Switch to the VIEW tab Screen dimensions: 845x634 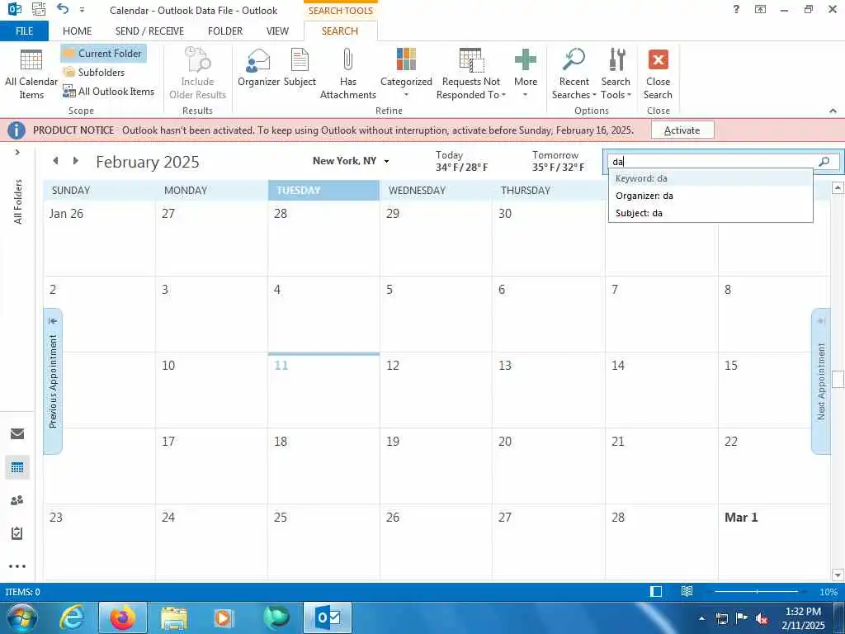pos(277,31)
